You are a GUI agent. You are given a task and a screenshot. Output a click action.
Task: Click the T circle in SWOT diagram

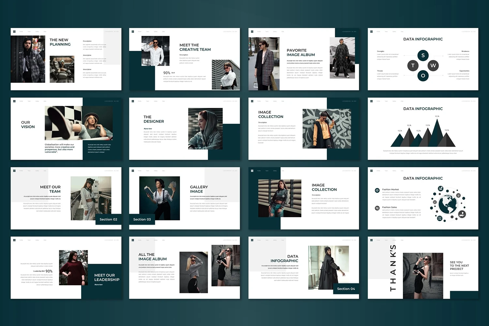point(413,66)
